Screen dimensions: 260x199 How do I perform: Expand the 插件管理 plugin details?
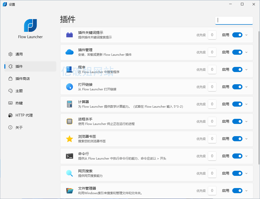[246, 52]
